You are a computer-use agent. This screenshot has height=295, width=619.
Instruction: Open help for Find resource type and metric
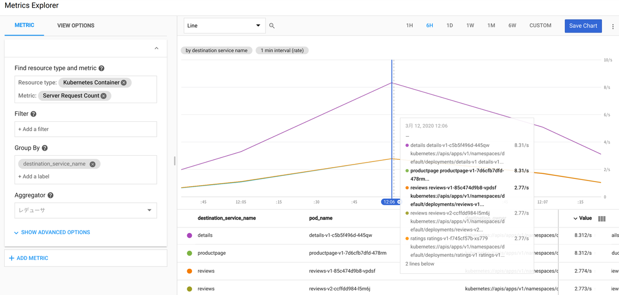[102, 68]
